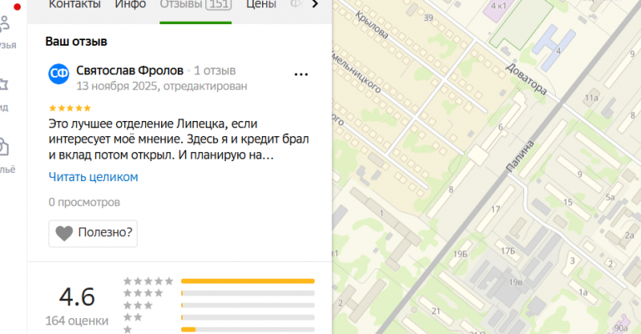
Task: Click the 4.6 overall rating value
Action: pyautogui.click(x=77, y=296)
